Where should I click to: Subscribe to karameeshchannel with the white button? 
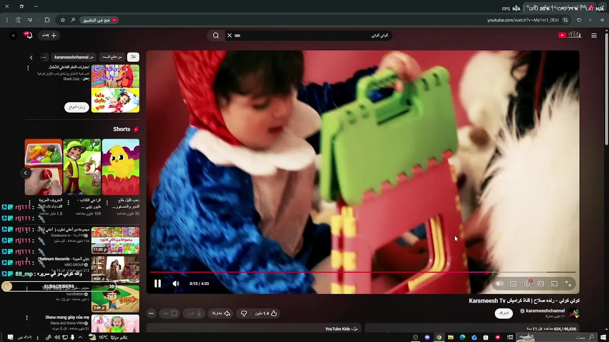tap(504, 313)
